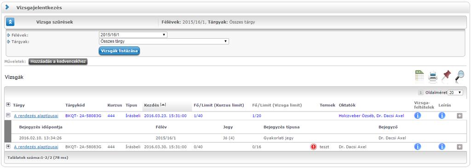Show description info for 2016.03.23 exam
Image resolution: width=471 pixels, height=168 pixels.
pyautogui.click(x=442, y=116)
